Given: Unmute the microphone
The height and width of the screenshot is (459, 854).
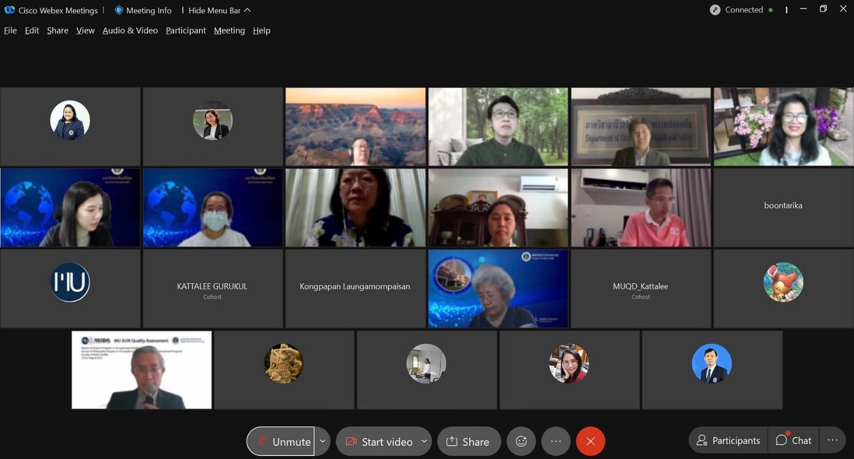Looking at the screenshot, I should 281,441.
